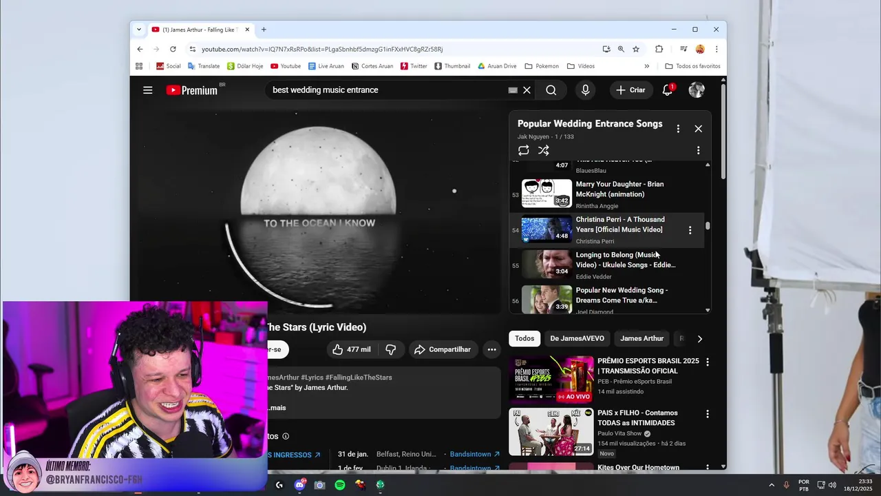Open Discord from the taskbar
Image resolution: width=881 pixels, height=496 pixels.
(299, 485)
